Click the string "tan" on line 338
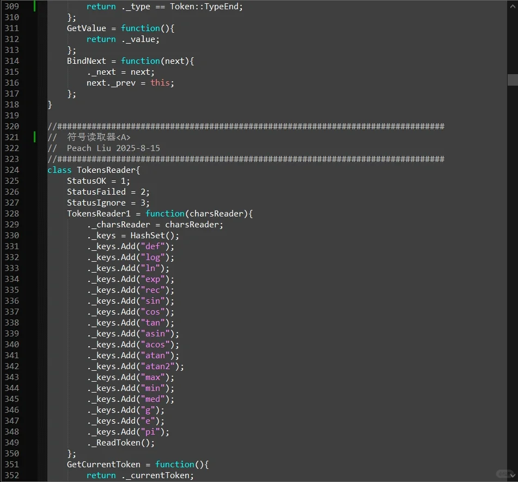The height and width of the screenshot is (482, 518). click(153, 323)
